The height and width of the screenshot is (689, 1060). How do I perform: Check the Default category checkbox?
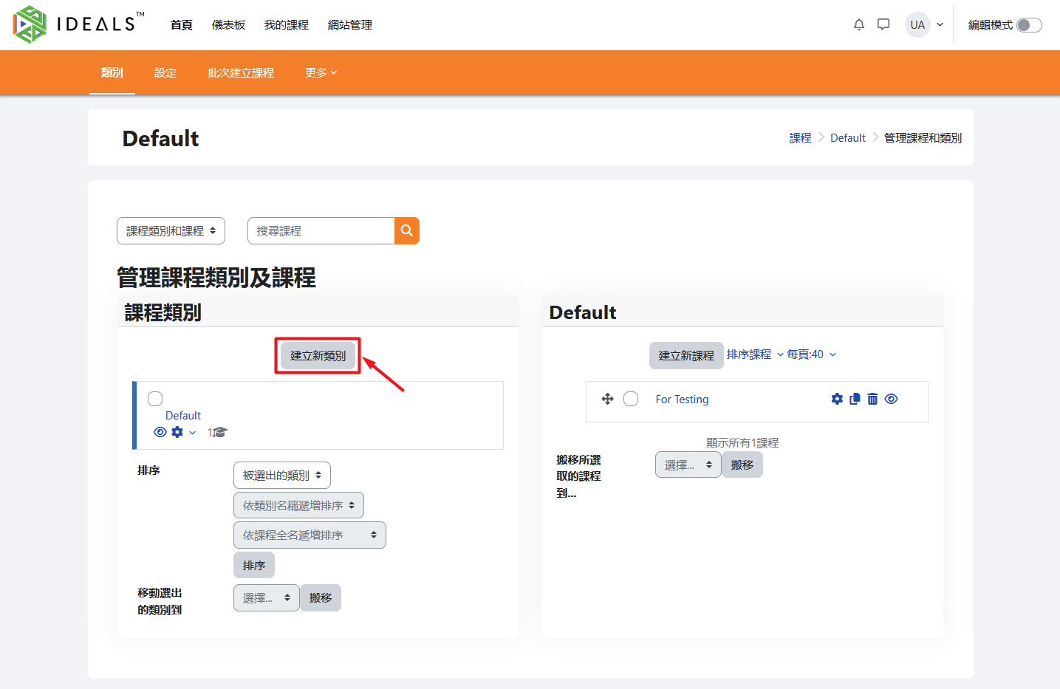point(155,399)
